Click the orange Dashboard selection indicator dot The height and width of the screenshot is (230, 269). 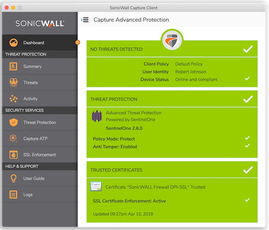[77, 43]
